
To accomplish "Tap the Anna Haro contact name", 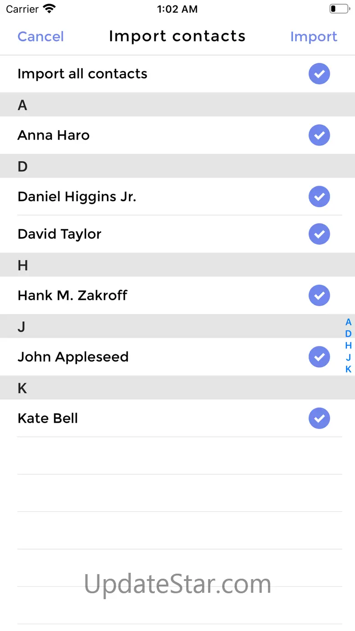I will click(53, 135).
